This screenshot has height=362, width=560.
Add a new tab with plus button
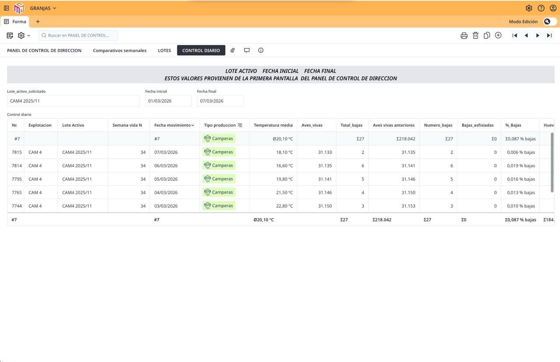38,21
